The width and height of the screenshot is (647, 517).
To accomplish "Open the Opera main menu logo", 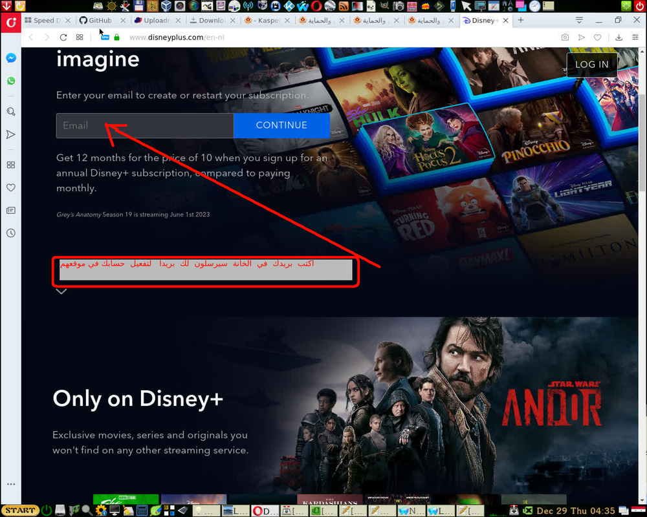I will (x=11, y=22).
